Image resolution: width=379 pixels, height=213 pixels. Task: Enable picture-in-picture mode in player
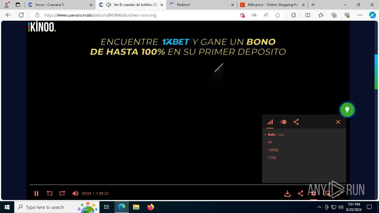point(327,193)
